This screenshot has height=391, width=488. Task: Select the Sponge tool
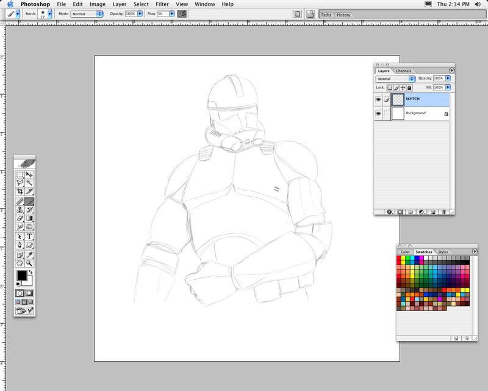(x=29, y=227)
